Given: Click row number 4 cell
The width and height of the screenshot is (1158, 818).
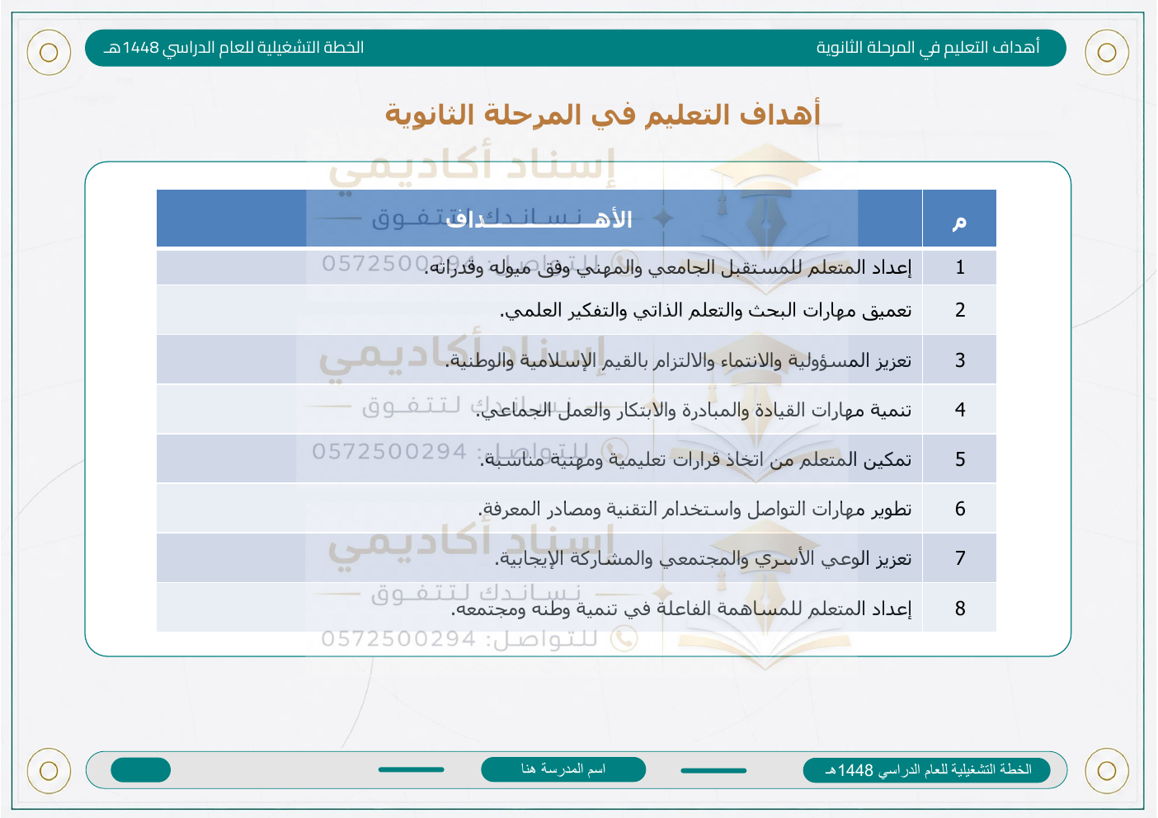Looking at the screenshot, I should coord(959,409).
